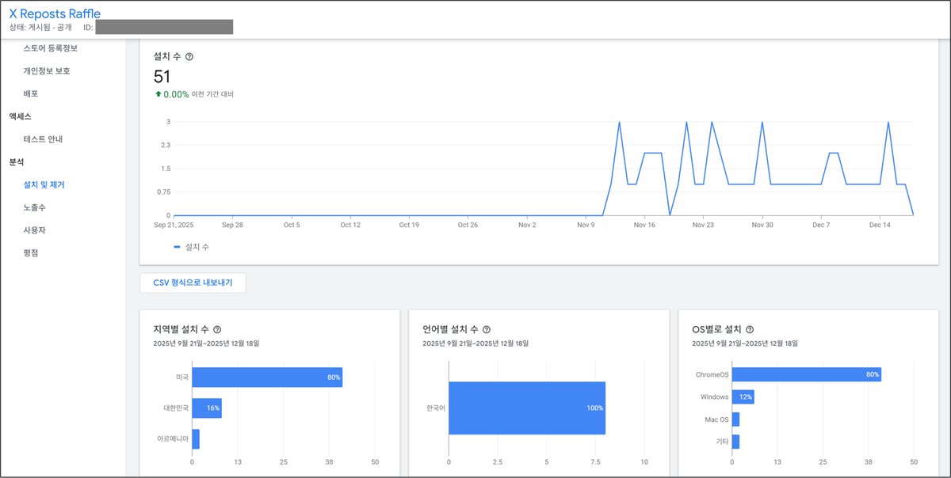Open the help icon beside 지역별 설치 수
The height and width of the screenshot is (478, 951).
pyautogui.click(x=217, y=330)
